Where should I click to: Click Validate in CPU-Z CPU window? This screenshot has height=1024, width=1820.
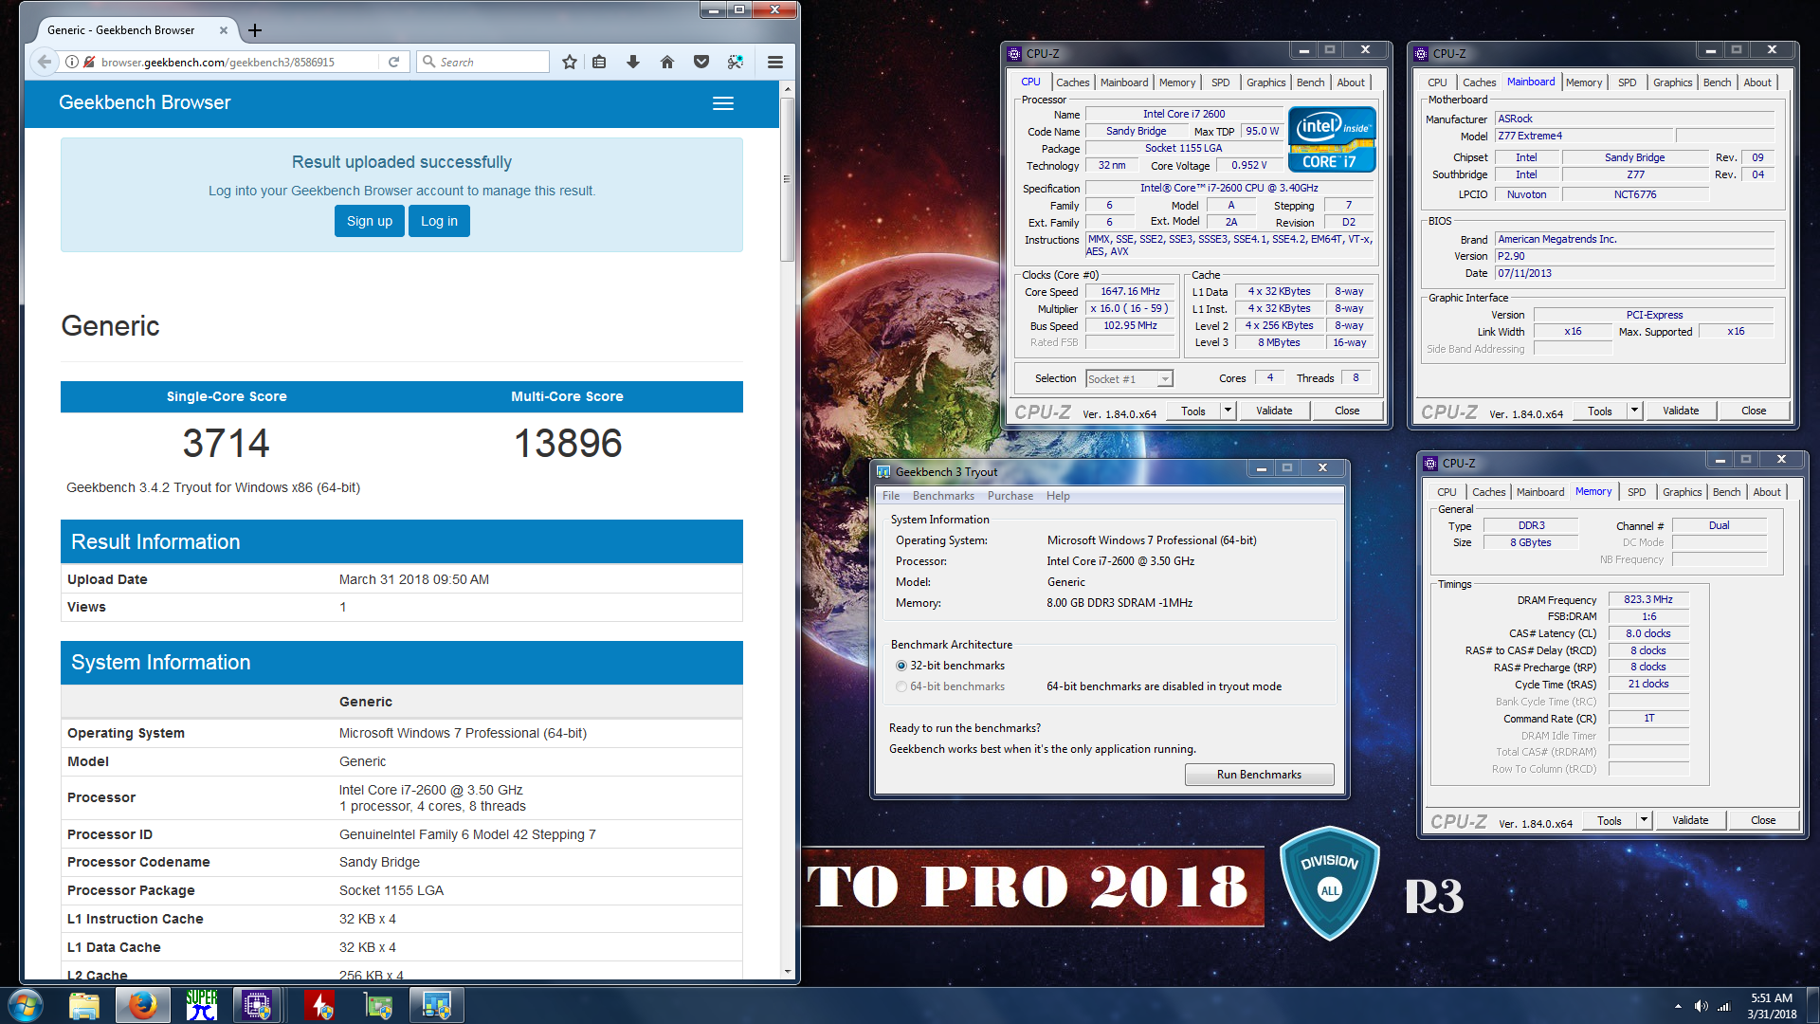pyautogui.click(x=1274, y=411)
